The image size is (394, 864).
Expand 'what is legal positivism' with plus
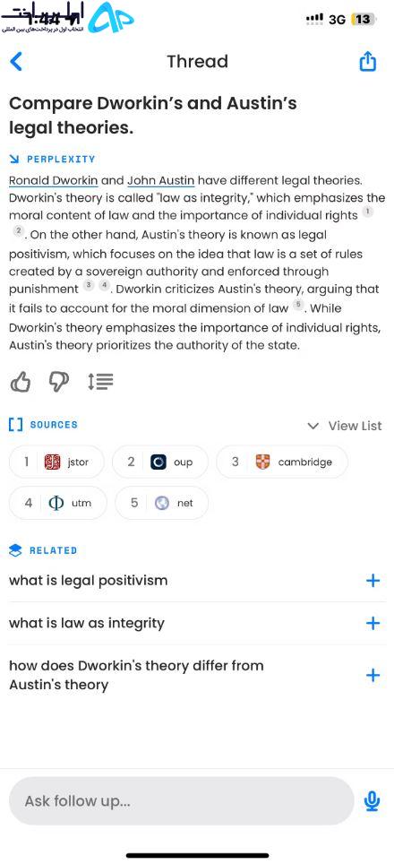click(373, 580)
